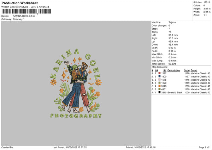The width and height of the screenshot is (212, 150).
Task: Click the 'Brand' column header
Action: [194, 70]
